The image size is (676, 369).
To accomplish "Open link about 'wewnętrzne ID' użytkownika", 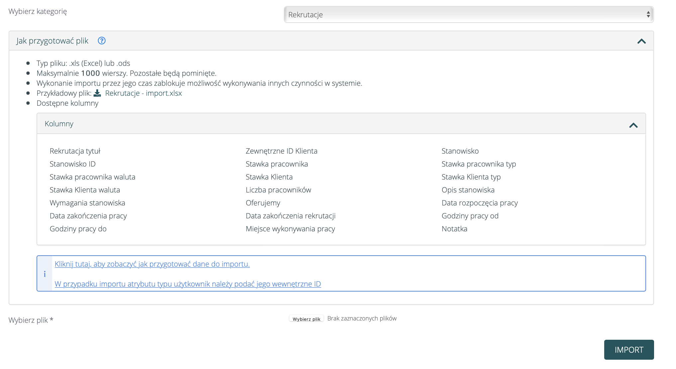I will [187, 284].
